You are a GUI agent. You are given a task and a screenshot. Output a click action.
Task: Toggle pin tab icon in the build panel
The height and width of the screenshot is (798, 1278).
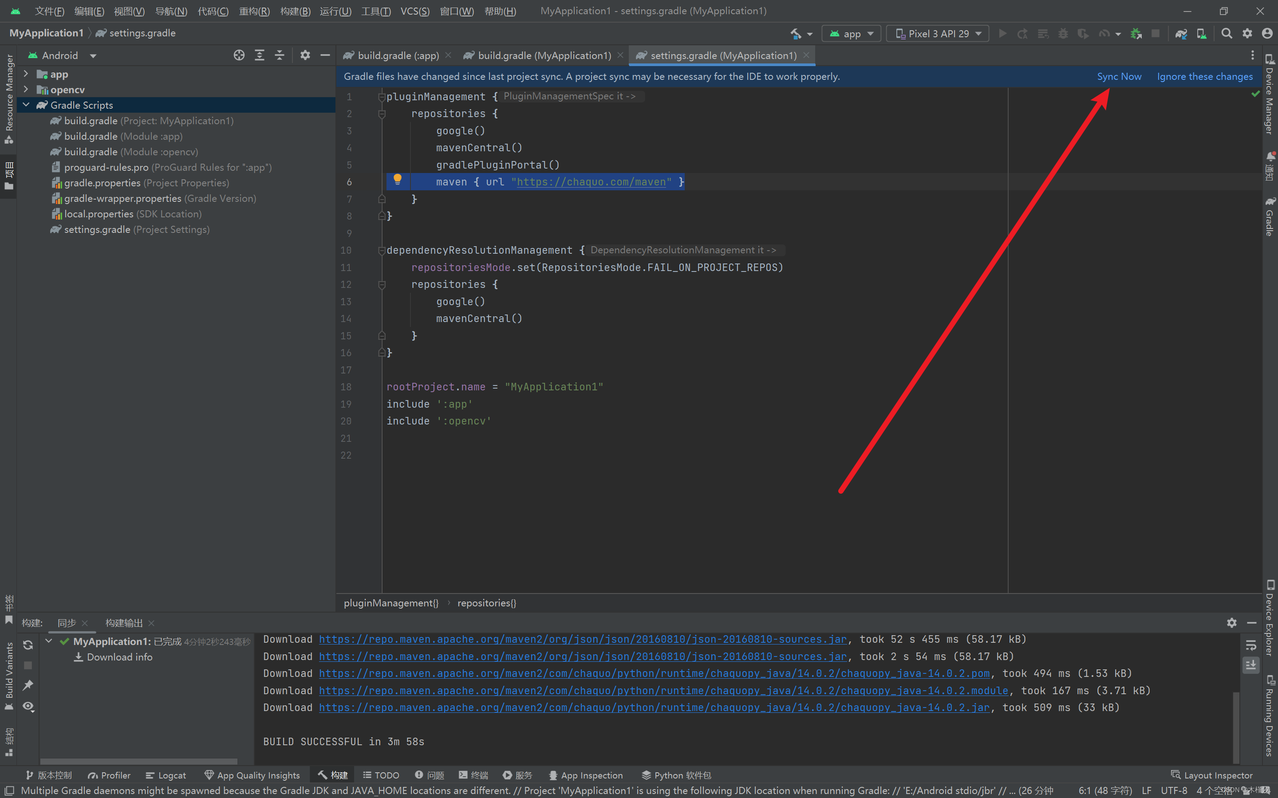point(28,685)
